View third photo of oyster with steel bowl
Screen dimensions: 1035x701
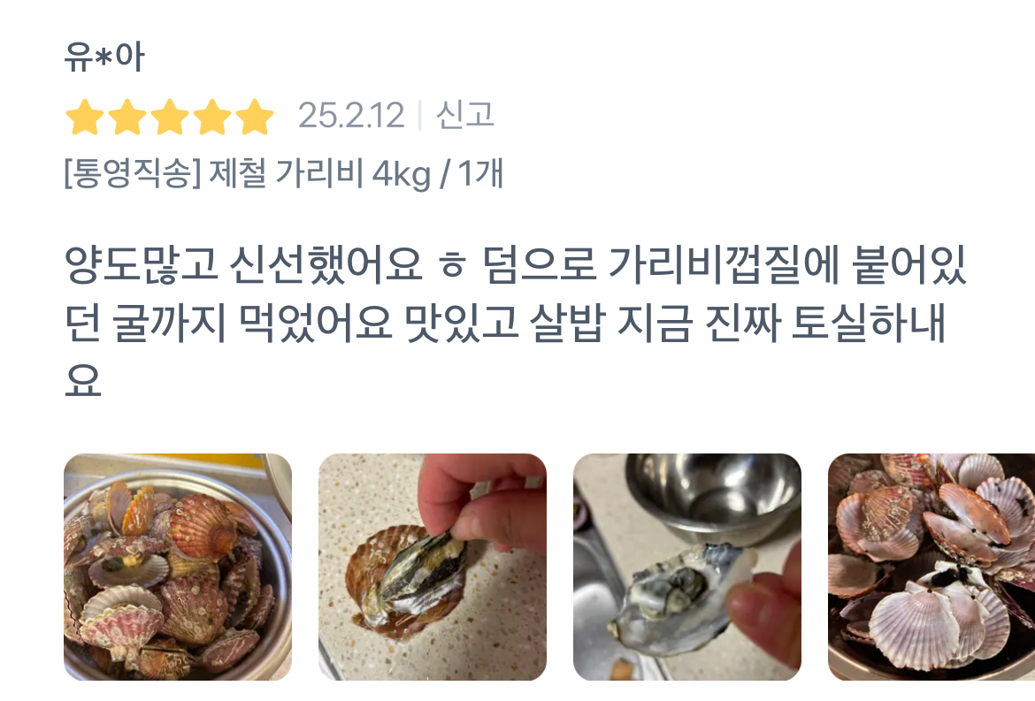pos(687,567)
